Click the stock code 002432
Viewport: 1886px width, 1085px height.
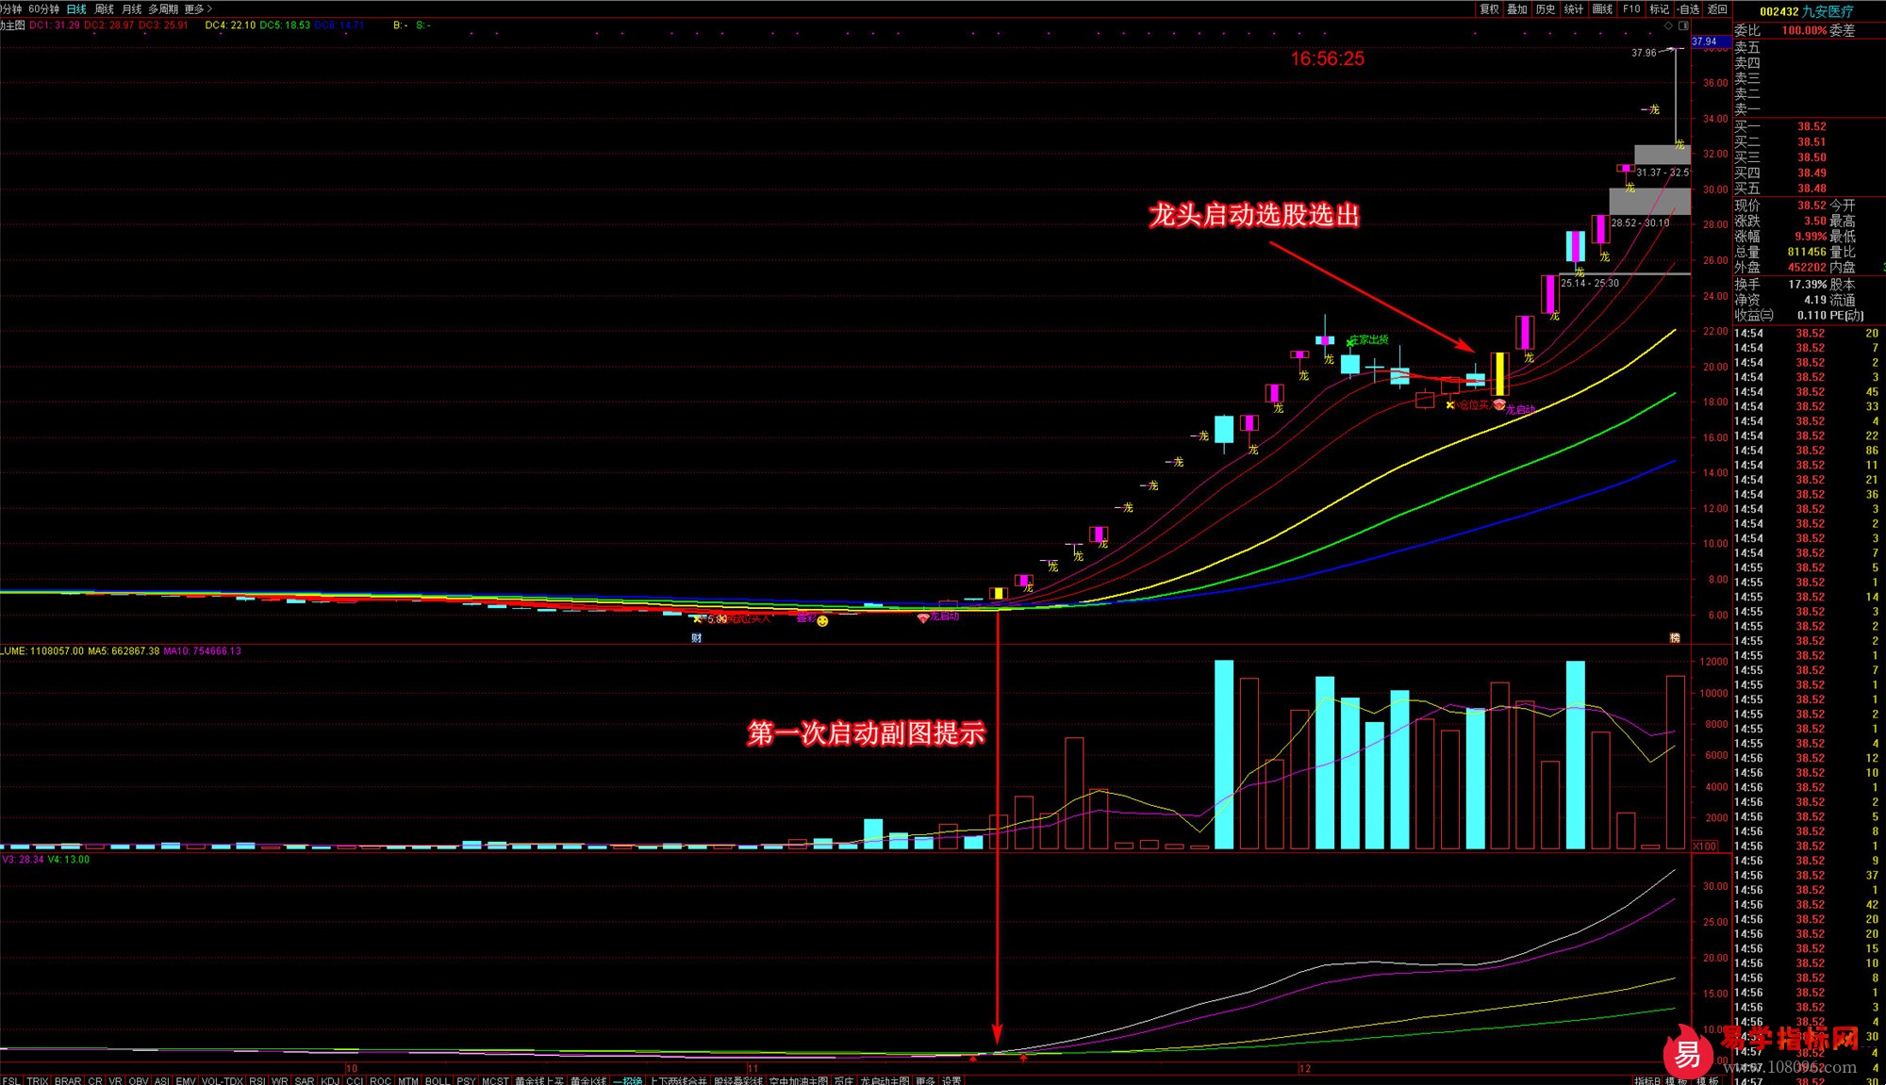[x=1778, y=11]
